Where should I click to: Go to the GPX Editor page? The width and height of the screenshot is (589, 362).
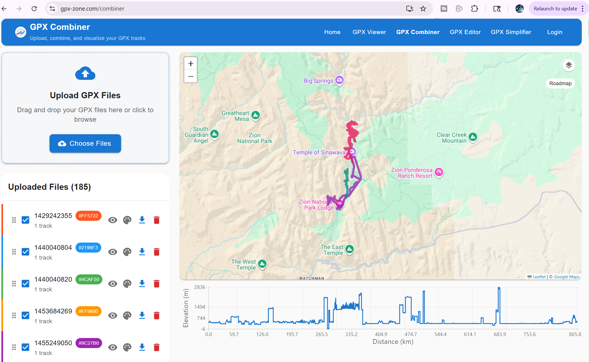(x=465, y=32)
